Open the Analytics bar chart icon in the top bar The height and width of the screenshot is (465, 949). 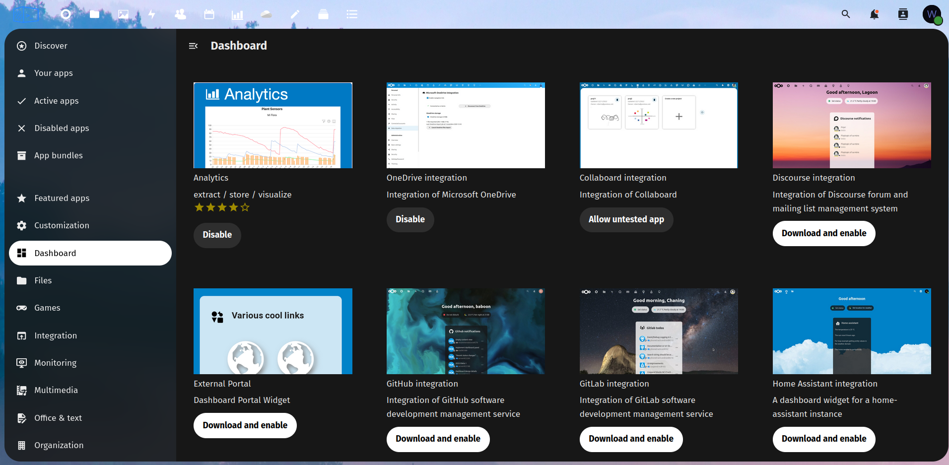(x=238, y=14)
